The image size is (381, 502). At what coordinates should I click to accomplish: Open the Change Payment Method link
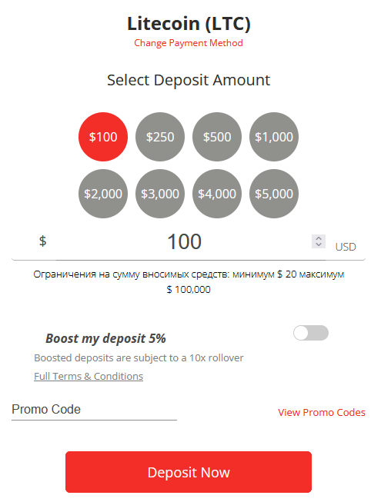click(189, 43)
